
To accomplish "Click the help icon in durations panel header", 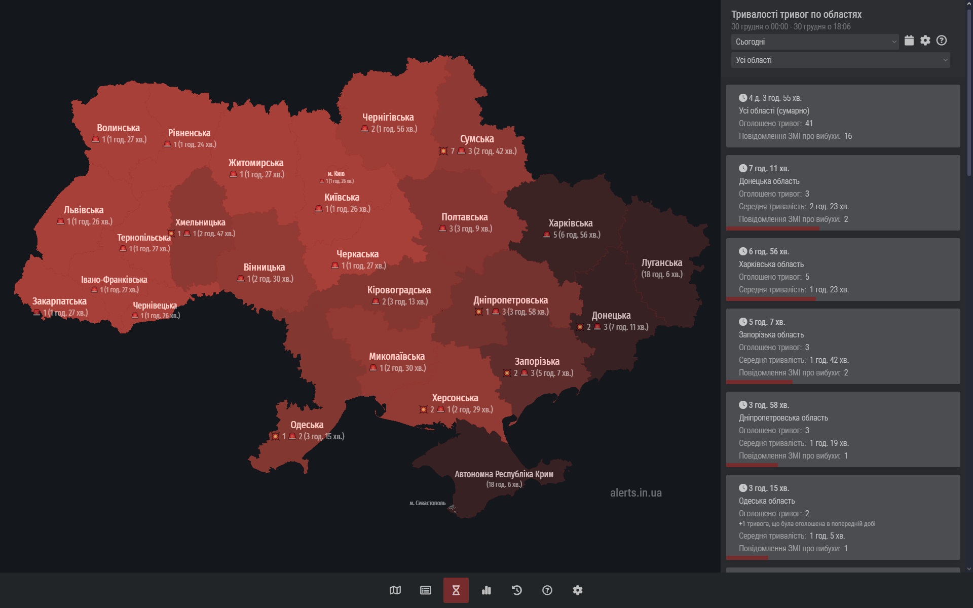I will click(x=942, y=41).
